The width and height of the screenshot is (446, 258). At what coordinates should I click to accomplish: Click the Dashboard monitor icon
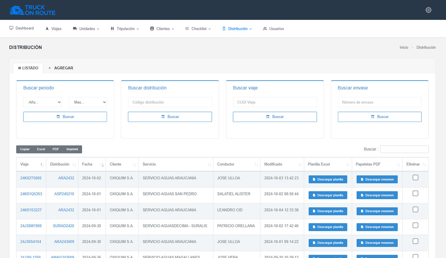click(11, 28)
